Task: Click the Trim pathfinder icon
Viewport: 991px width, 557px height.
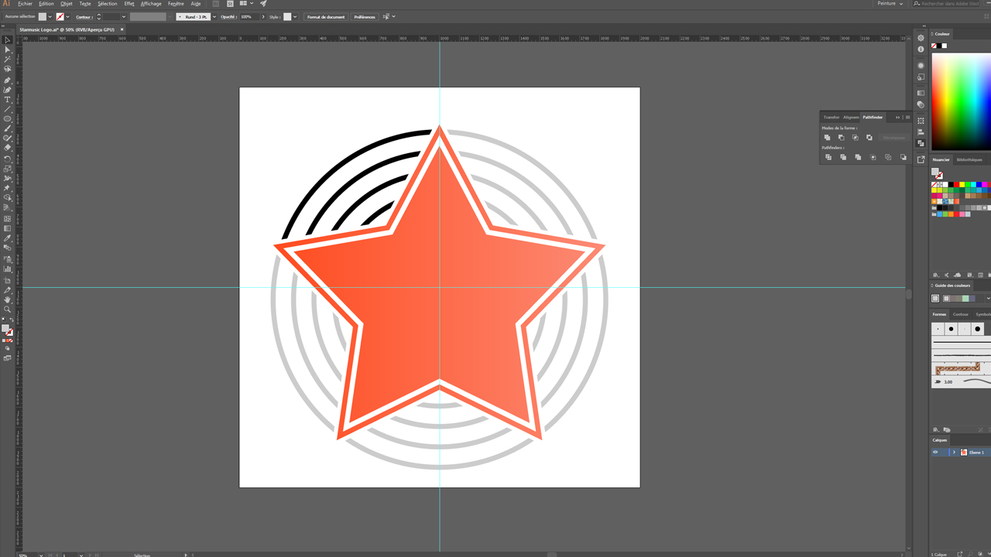Action: [x=843, y=157]
